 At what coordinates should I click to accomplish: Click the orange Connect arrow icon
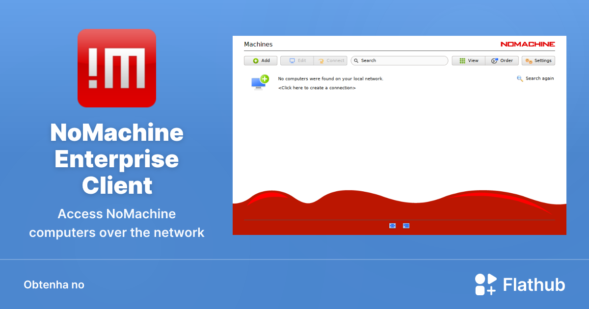click(x=321, y=60)
